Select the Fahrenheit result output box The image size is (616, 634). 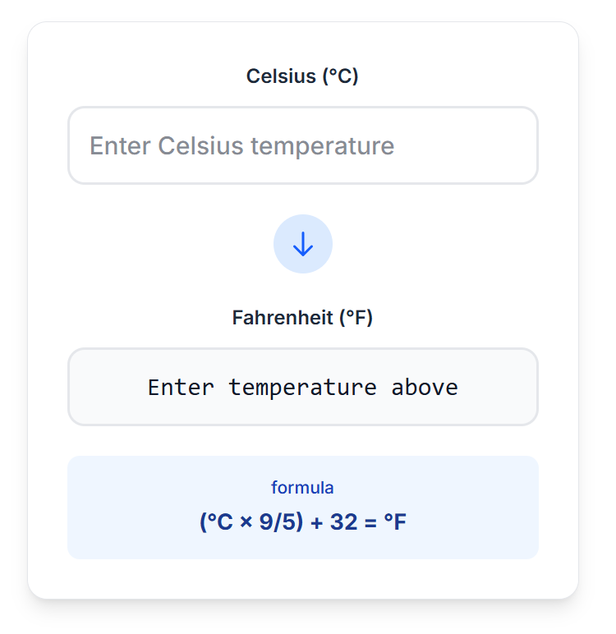click(303, 387)
